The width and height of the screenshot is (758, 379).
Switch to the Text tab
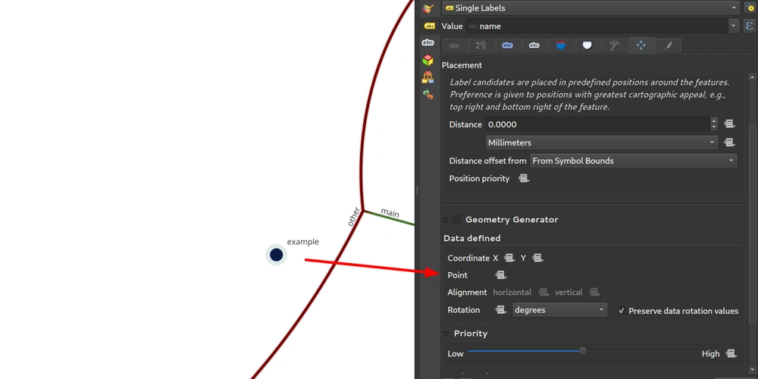pos(454,45)
